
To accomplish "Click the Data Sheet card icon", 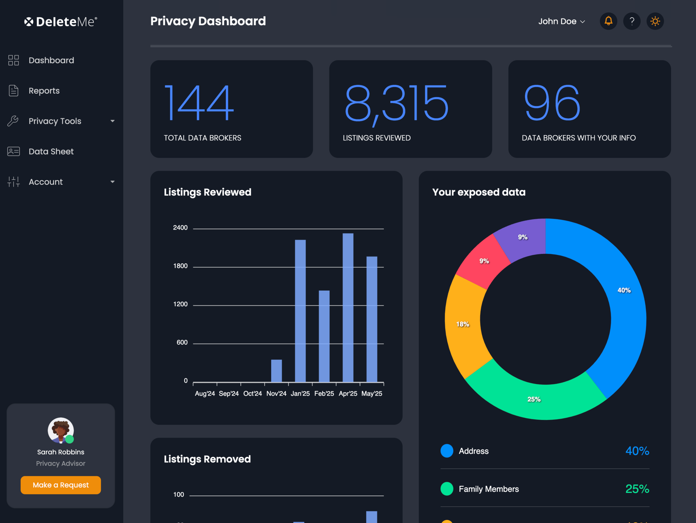I will tap(13, 151).
